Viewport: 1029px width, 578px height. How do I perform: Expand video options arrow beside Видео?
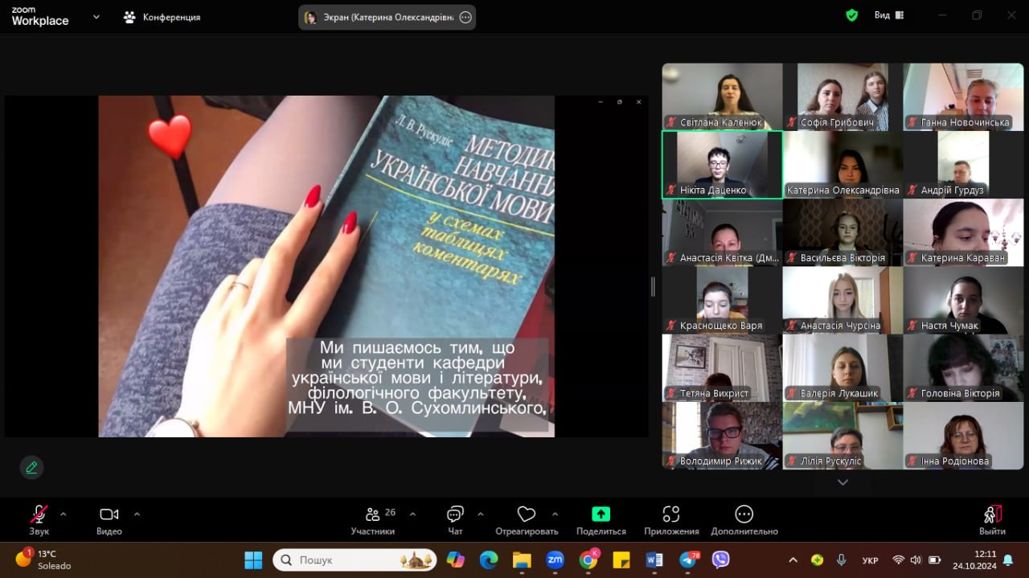pos(137,514)
